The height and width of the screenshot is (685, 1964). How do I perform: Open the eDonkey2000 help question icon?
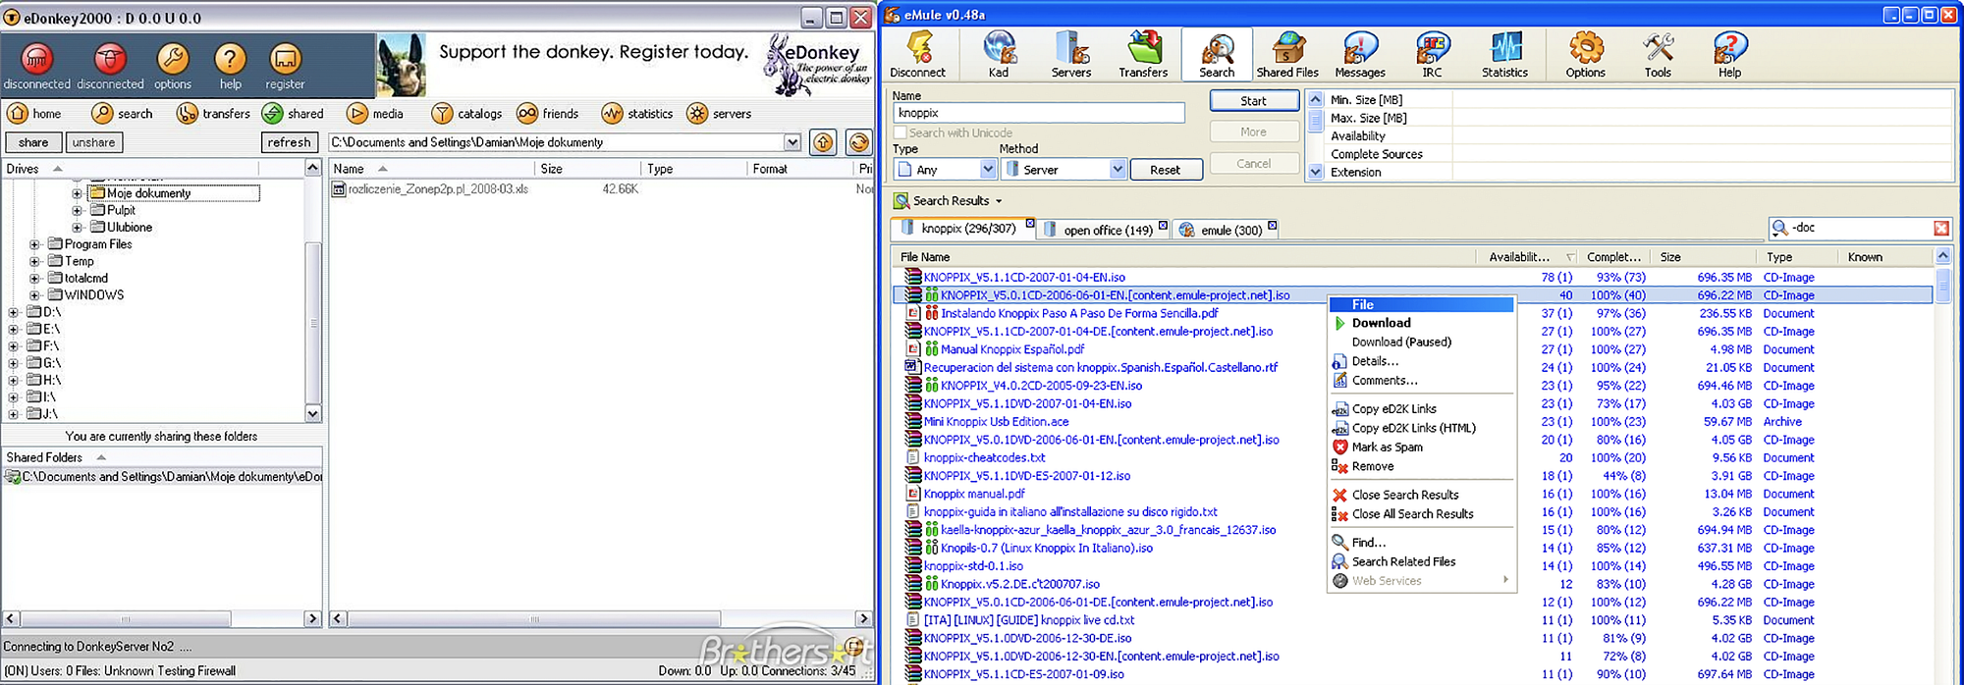tap(231, 66)
